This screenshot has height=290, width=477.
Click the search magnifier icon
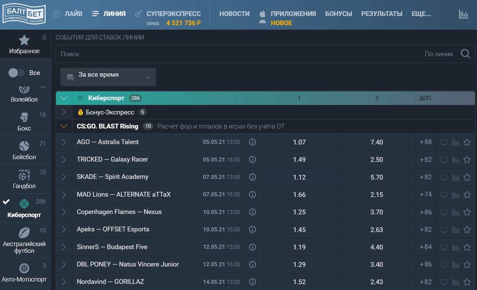465,54
